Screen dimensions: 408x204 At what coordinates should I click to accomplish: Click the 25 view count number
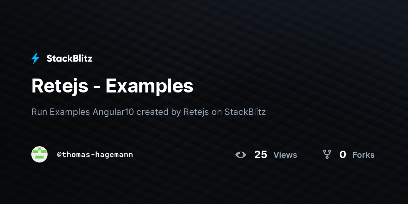(261, 155)
